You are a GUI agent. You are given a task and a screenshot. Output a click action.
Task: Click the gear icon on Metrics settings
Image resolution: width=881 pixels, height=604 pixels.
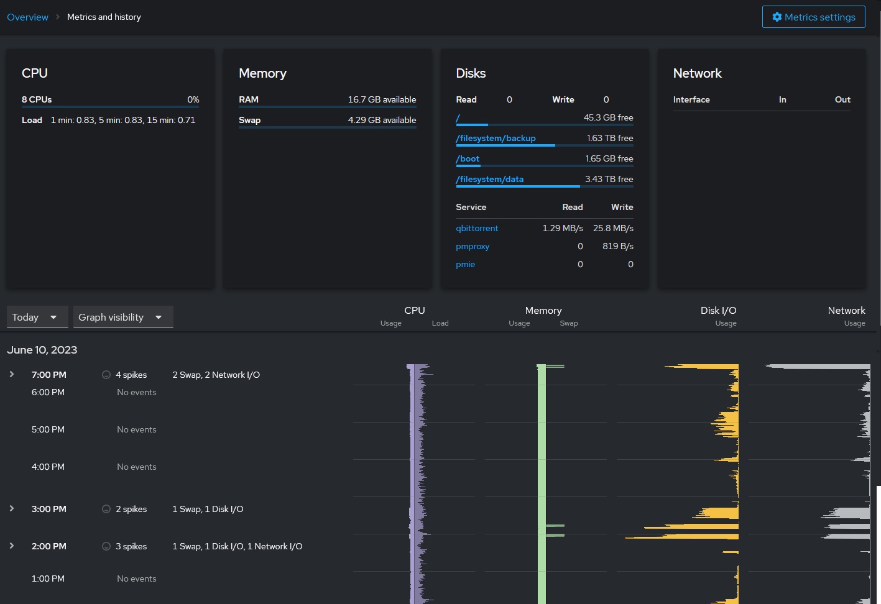coord(777,17)
